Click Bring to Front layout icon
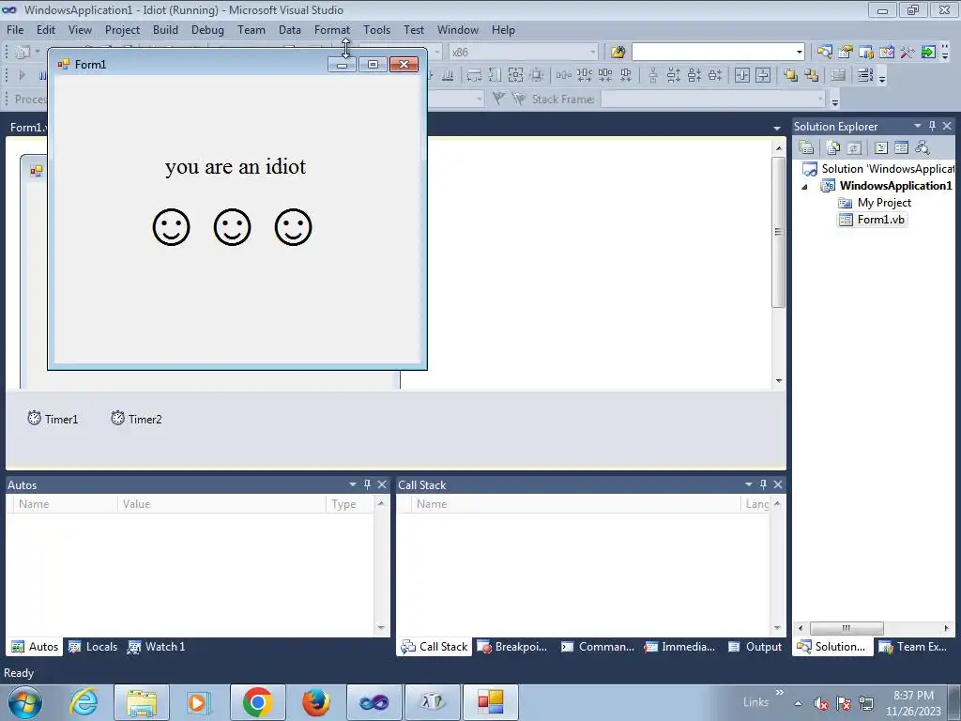961x721 pixels. [x=790, y=75]
